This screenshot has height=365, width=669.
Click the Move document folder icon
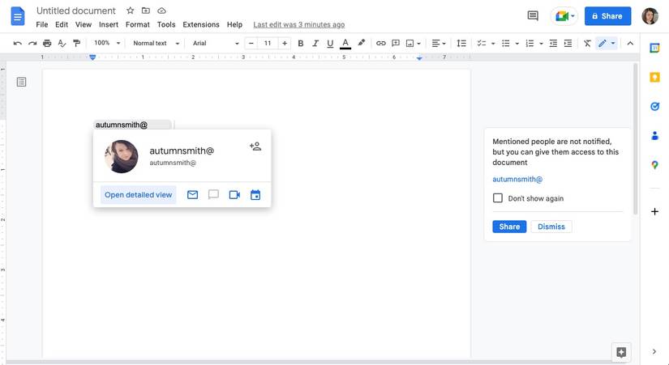146,11
